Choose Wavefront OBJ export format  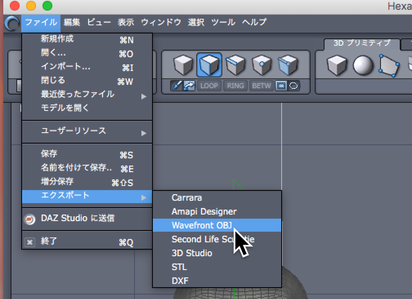point(202,225)
